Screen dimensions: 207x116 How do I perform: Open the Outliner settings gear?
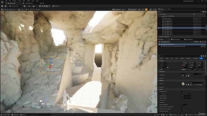click(205, 12)
